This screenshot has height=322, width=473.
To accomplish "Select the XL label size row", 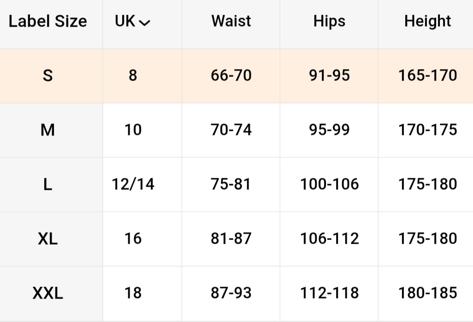I will click(x=48, y=239).
